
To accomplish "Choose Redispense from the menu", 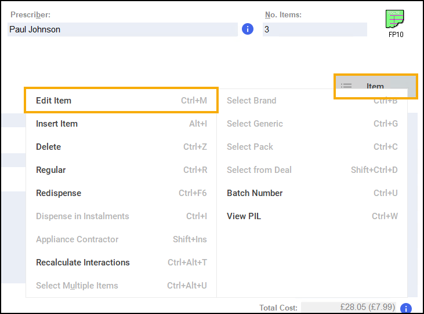I will 121,193.
